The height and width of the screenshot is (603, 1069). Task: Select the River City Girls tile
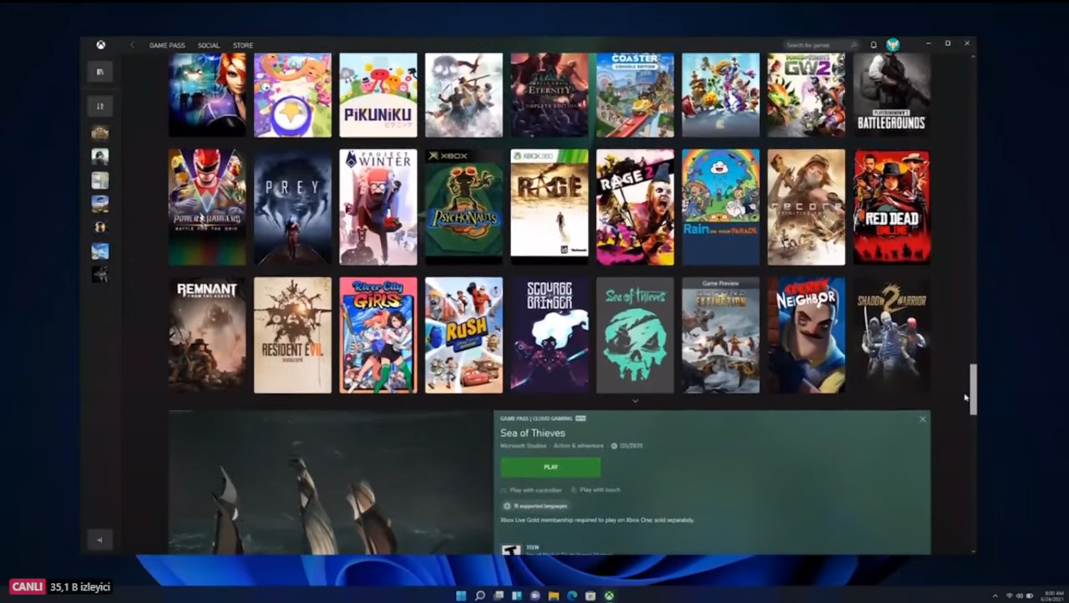(378, 335)
